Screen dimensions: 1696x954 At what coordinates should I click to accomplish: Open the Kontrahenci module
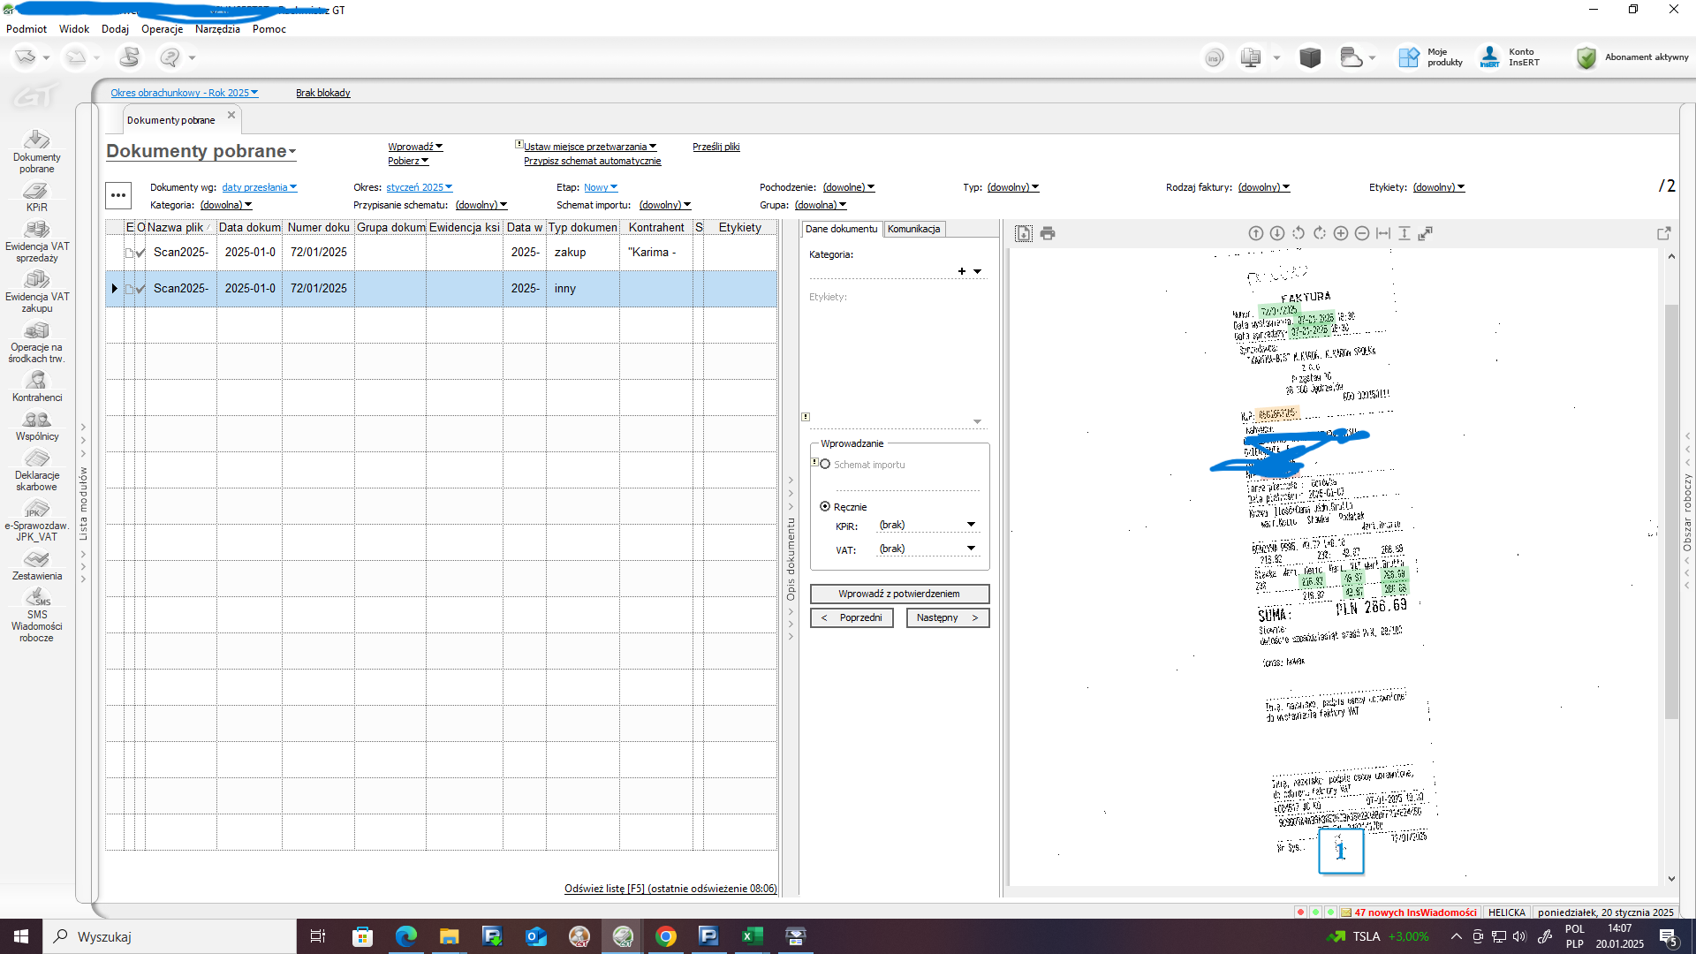pyautogui.click(x=36, y=387)
